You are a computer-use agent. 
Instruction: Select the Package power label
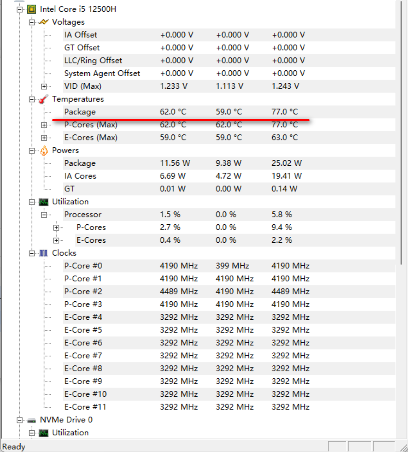pos(80,163)
